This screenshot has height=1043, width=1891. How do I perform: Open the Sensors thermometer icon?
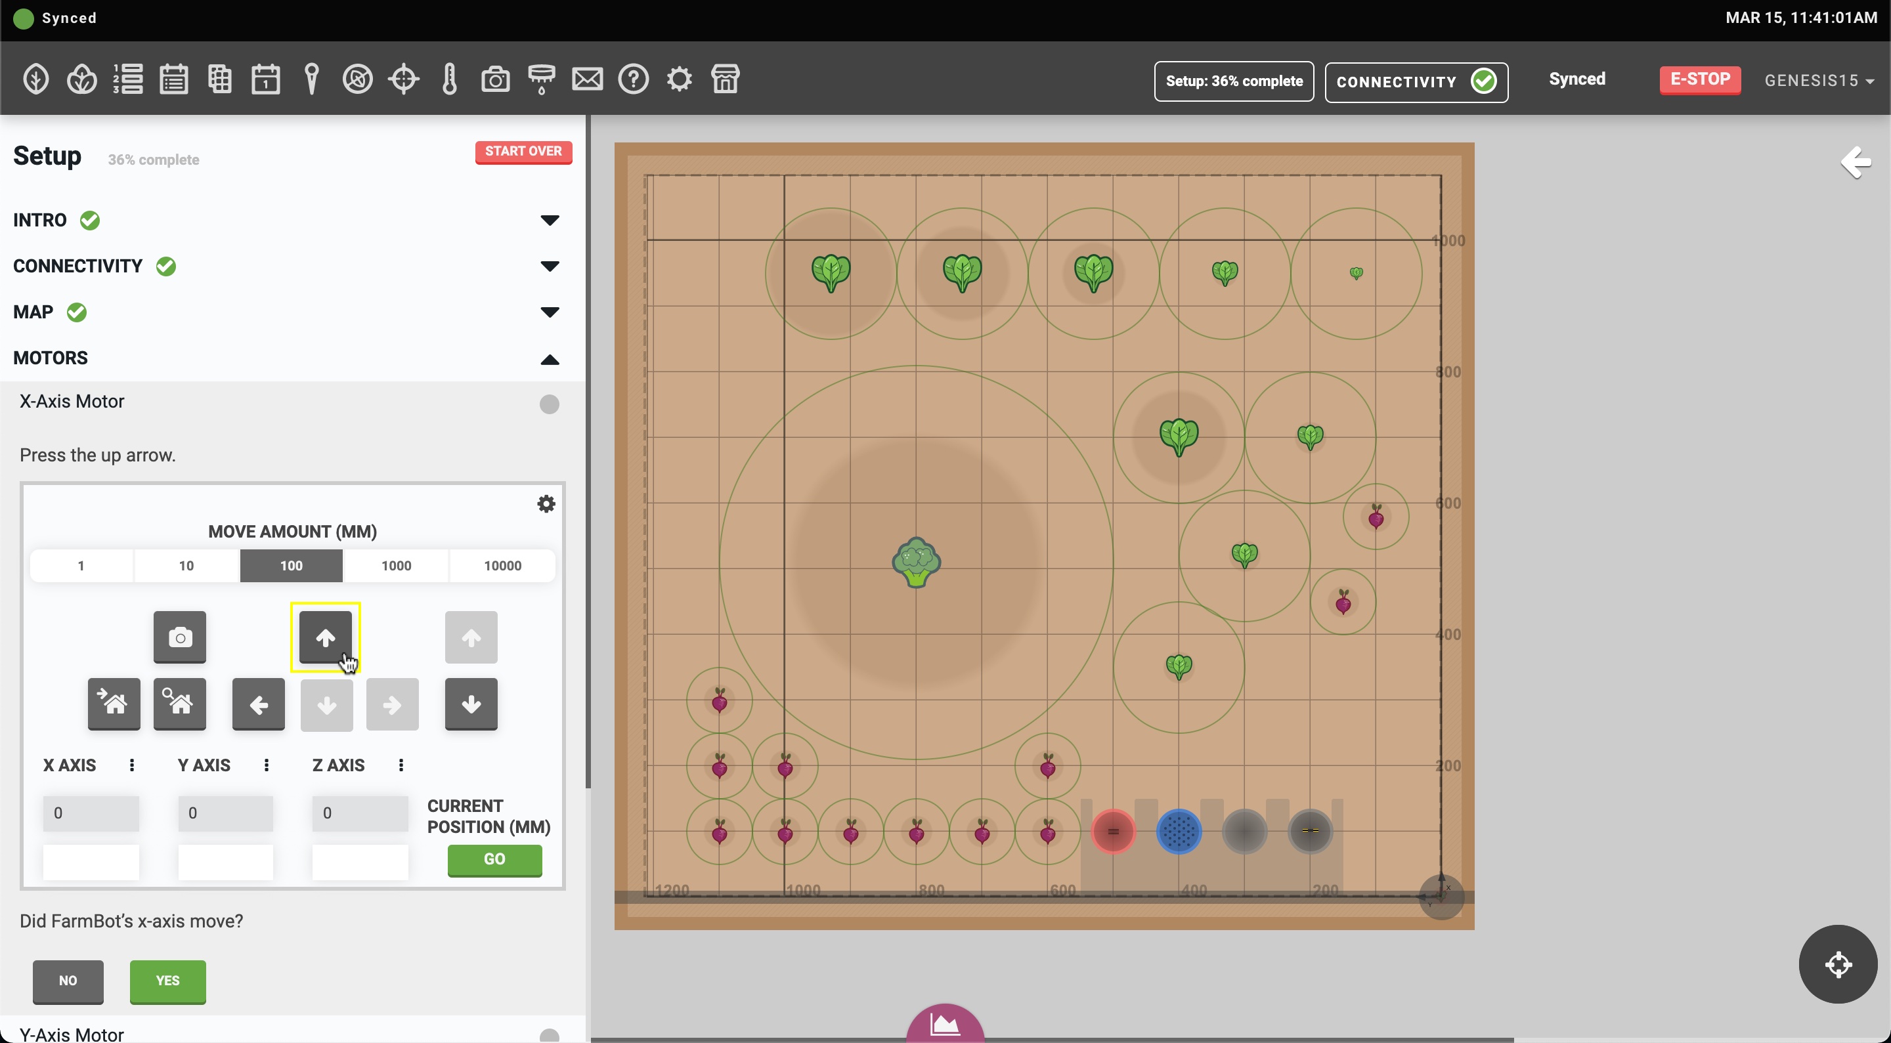pyautogui.click(x=450, y=79)
